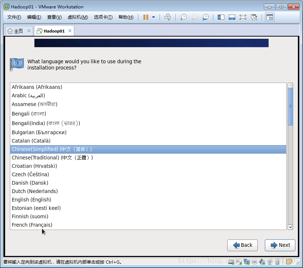Toggle Unity mode icon

click(254, 17)
